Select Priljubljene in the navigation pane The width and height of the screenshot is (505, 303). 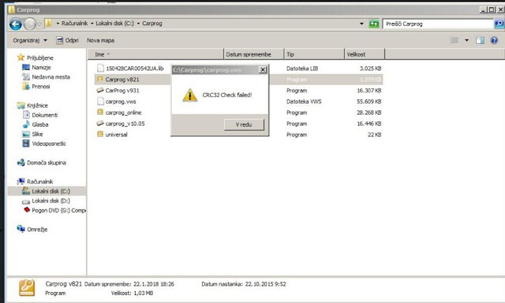click(x=40, y=57)
